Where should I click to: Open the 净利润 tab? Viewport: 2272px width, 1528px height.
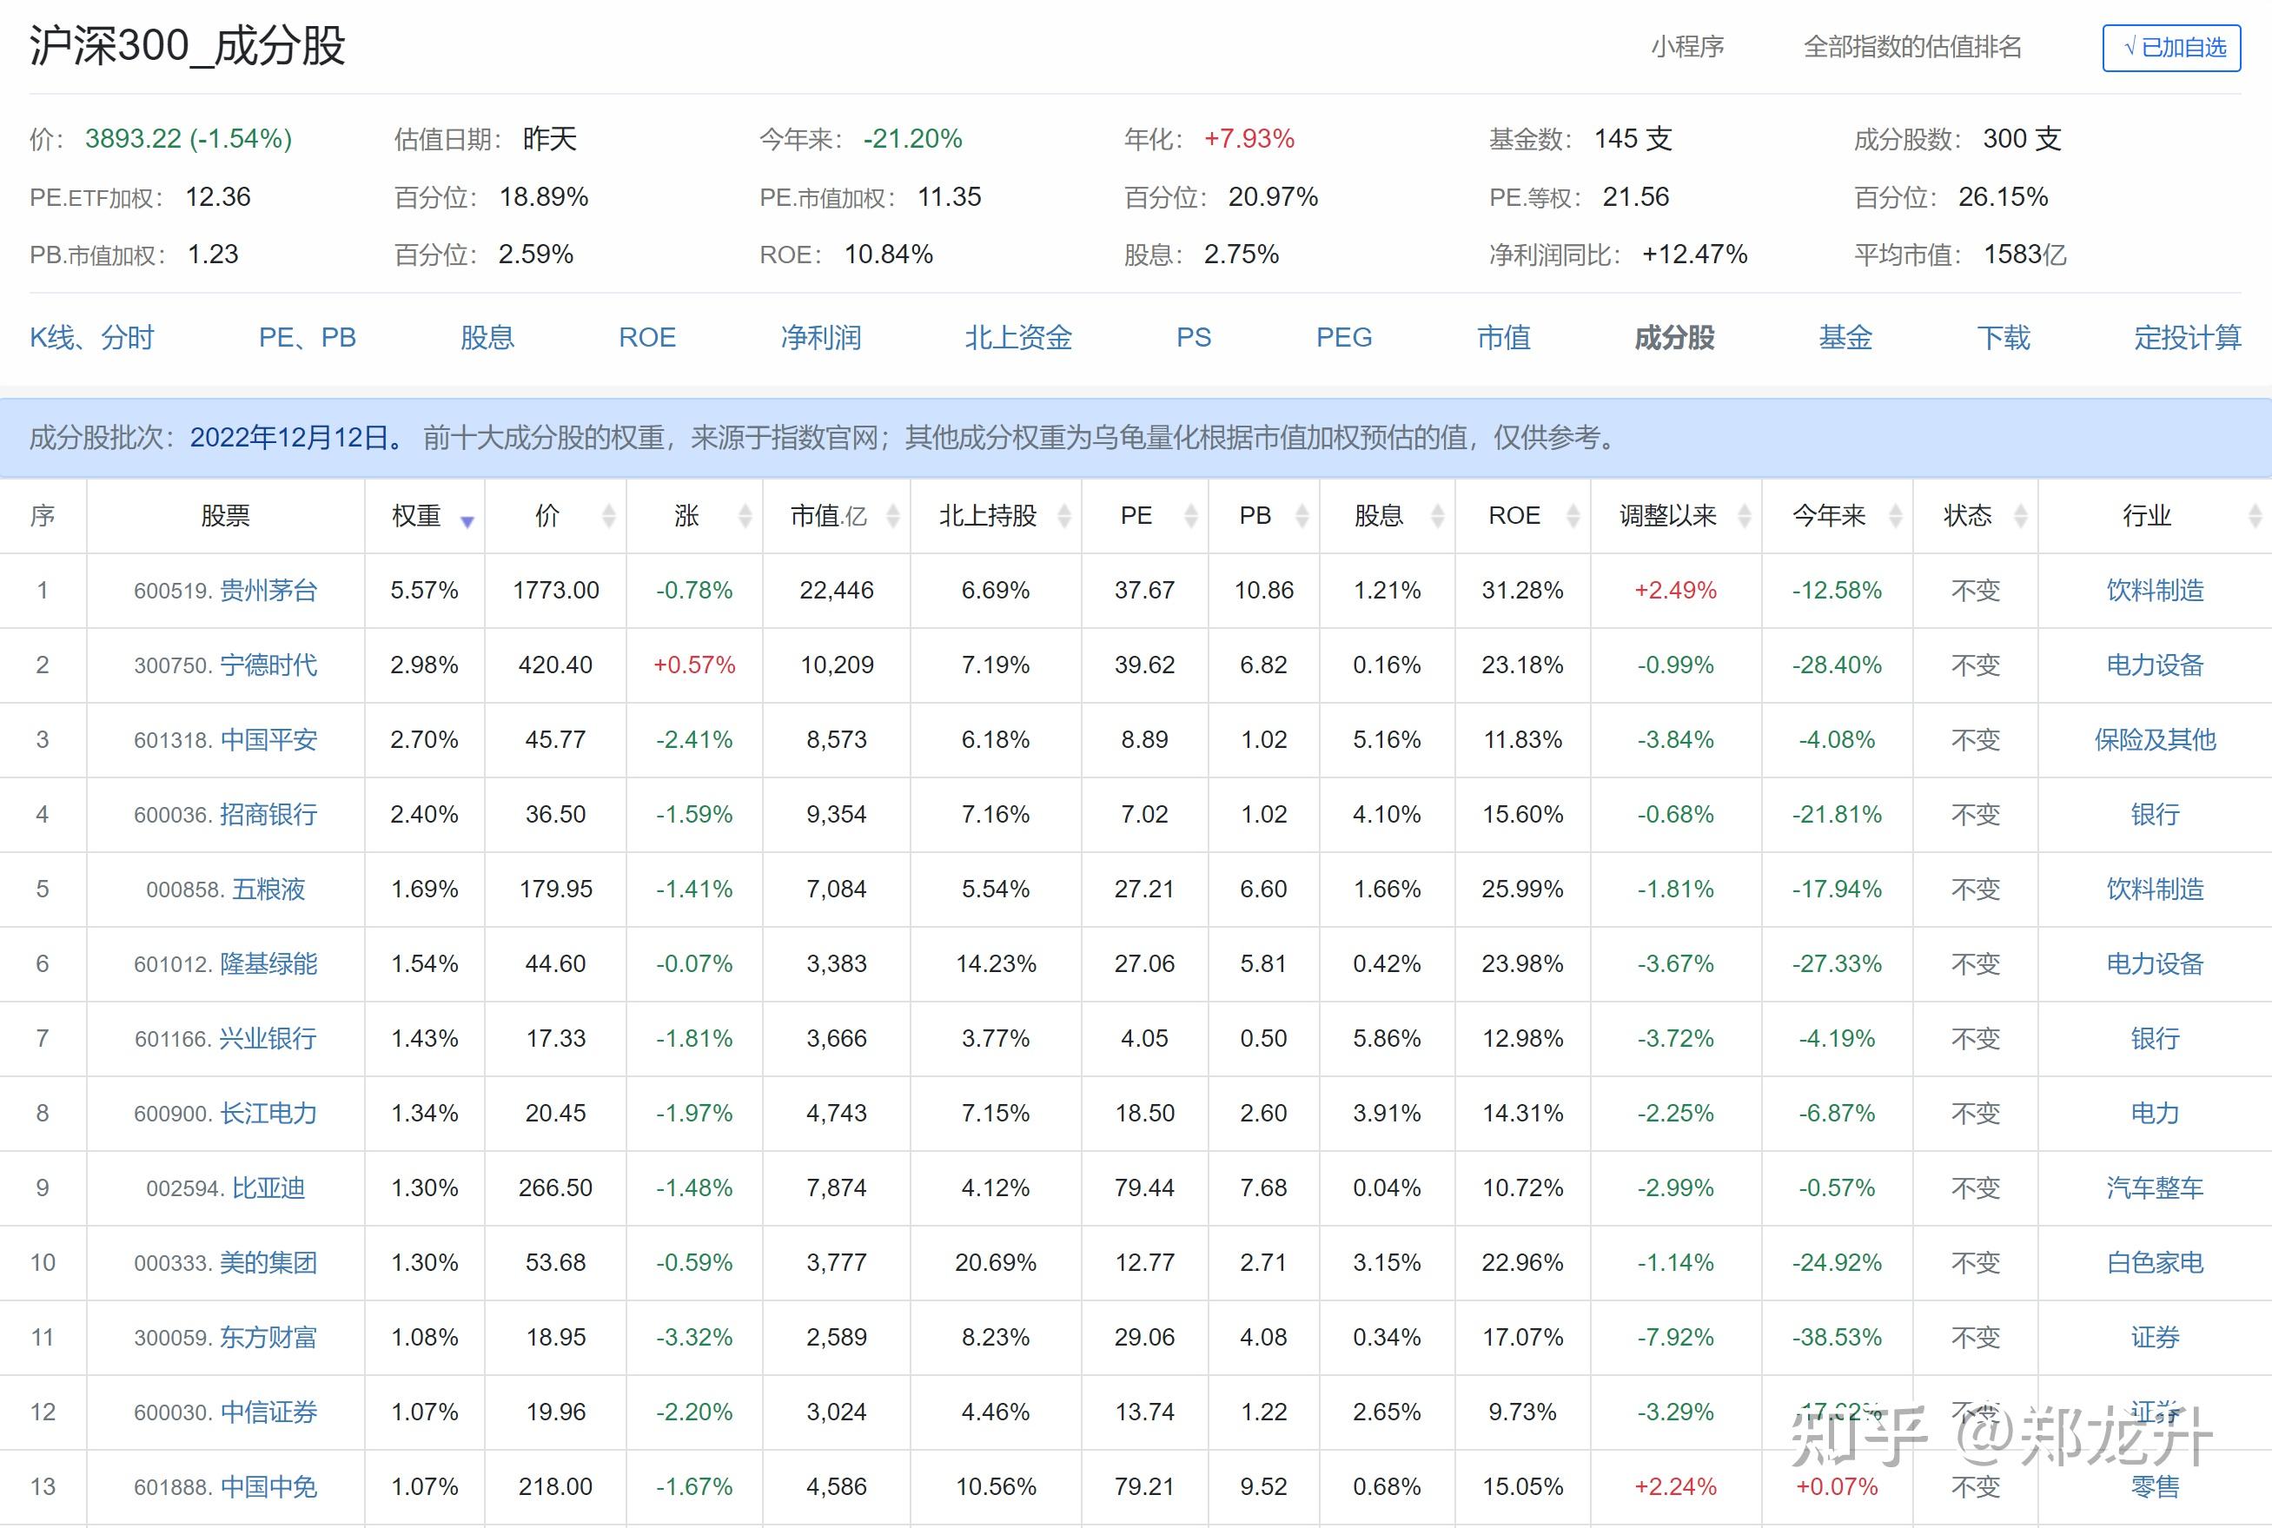coord(821,337)
